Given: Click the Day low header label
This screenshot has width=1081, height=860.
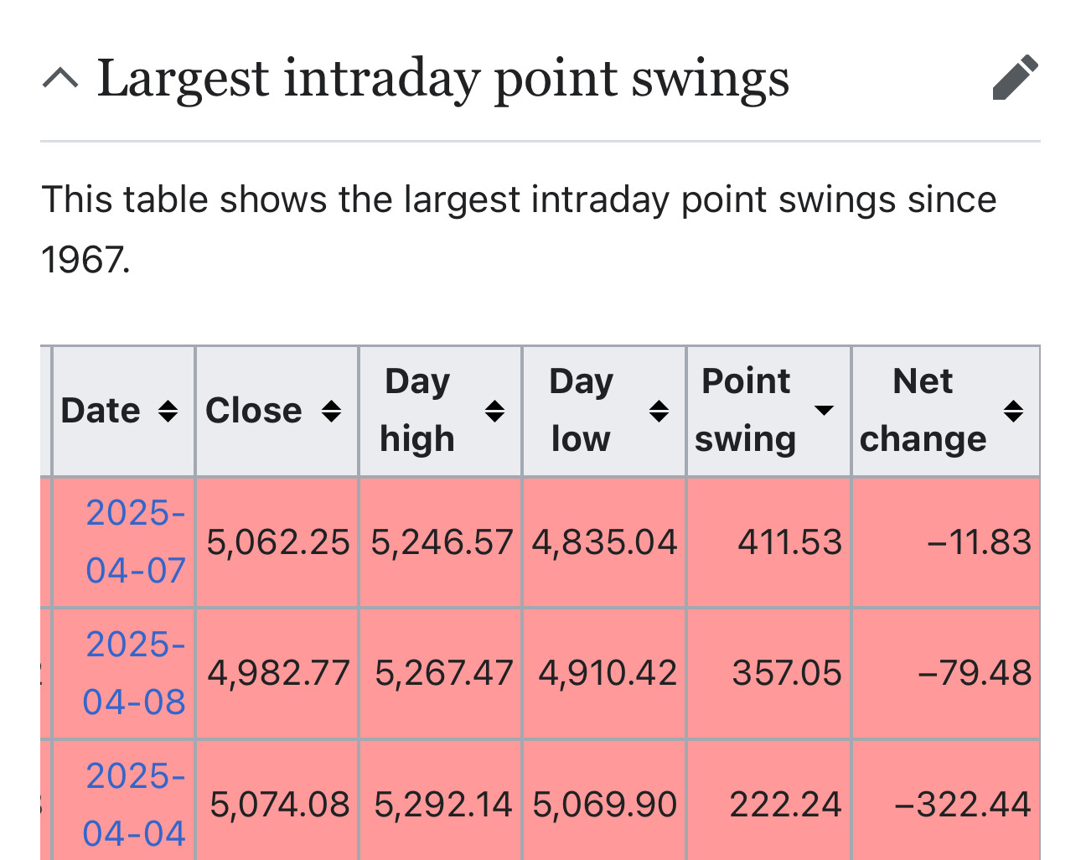Looking at the screenshot, I should pos(581,410).
